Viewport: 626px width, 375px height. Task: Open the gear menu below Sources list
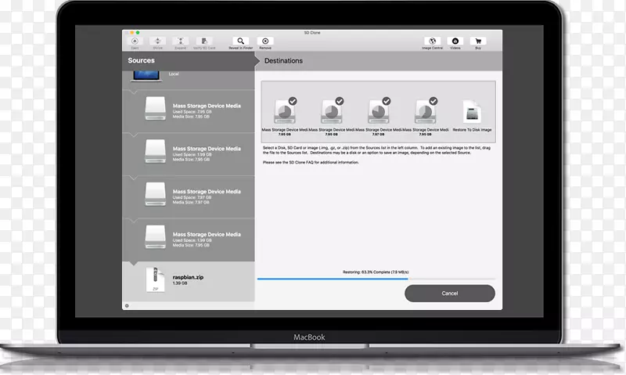coord(127,305)
